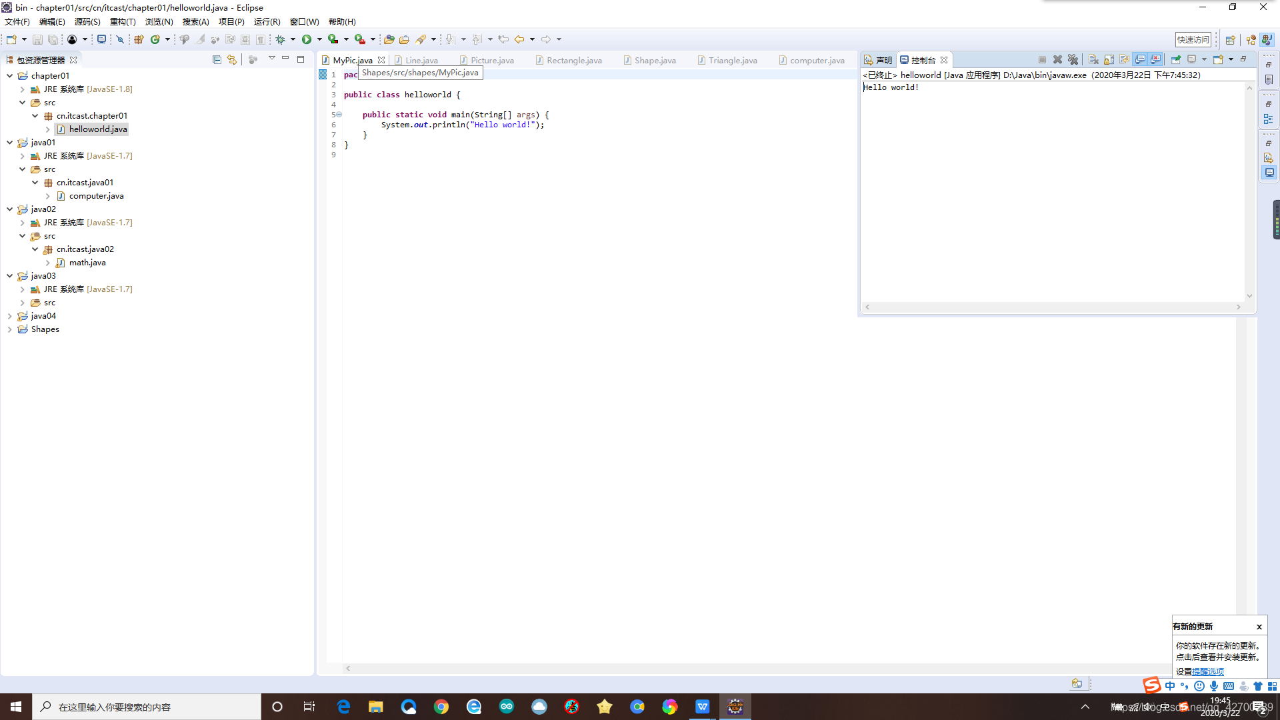Expand the java03 project tree node
The image size is (1280, 720).
coord(9,275)
